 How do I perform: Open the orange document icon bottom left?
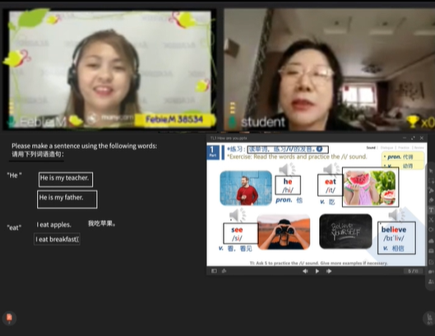click(9, 318)
